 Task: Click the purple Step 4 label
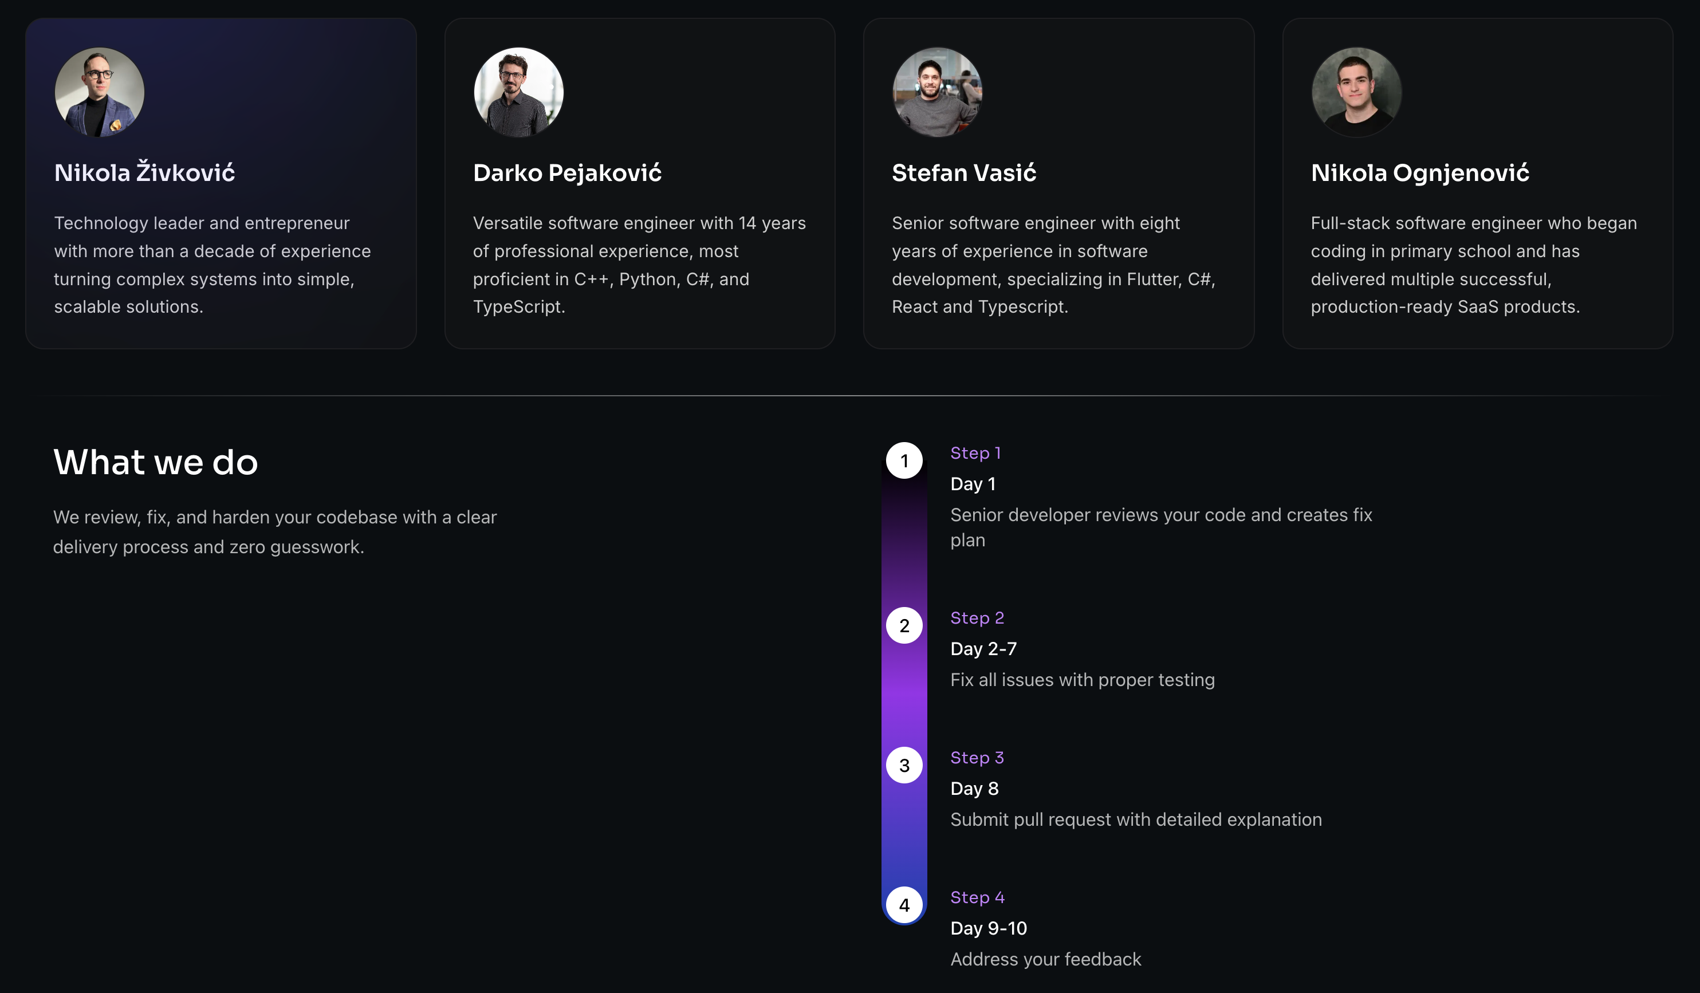[977, 897]
